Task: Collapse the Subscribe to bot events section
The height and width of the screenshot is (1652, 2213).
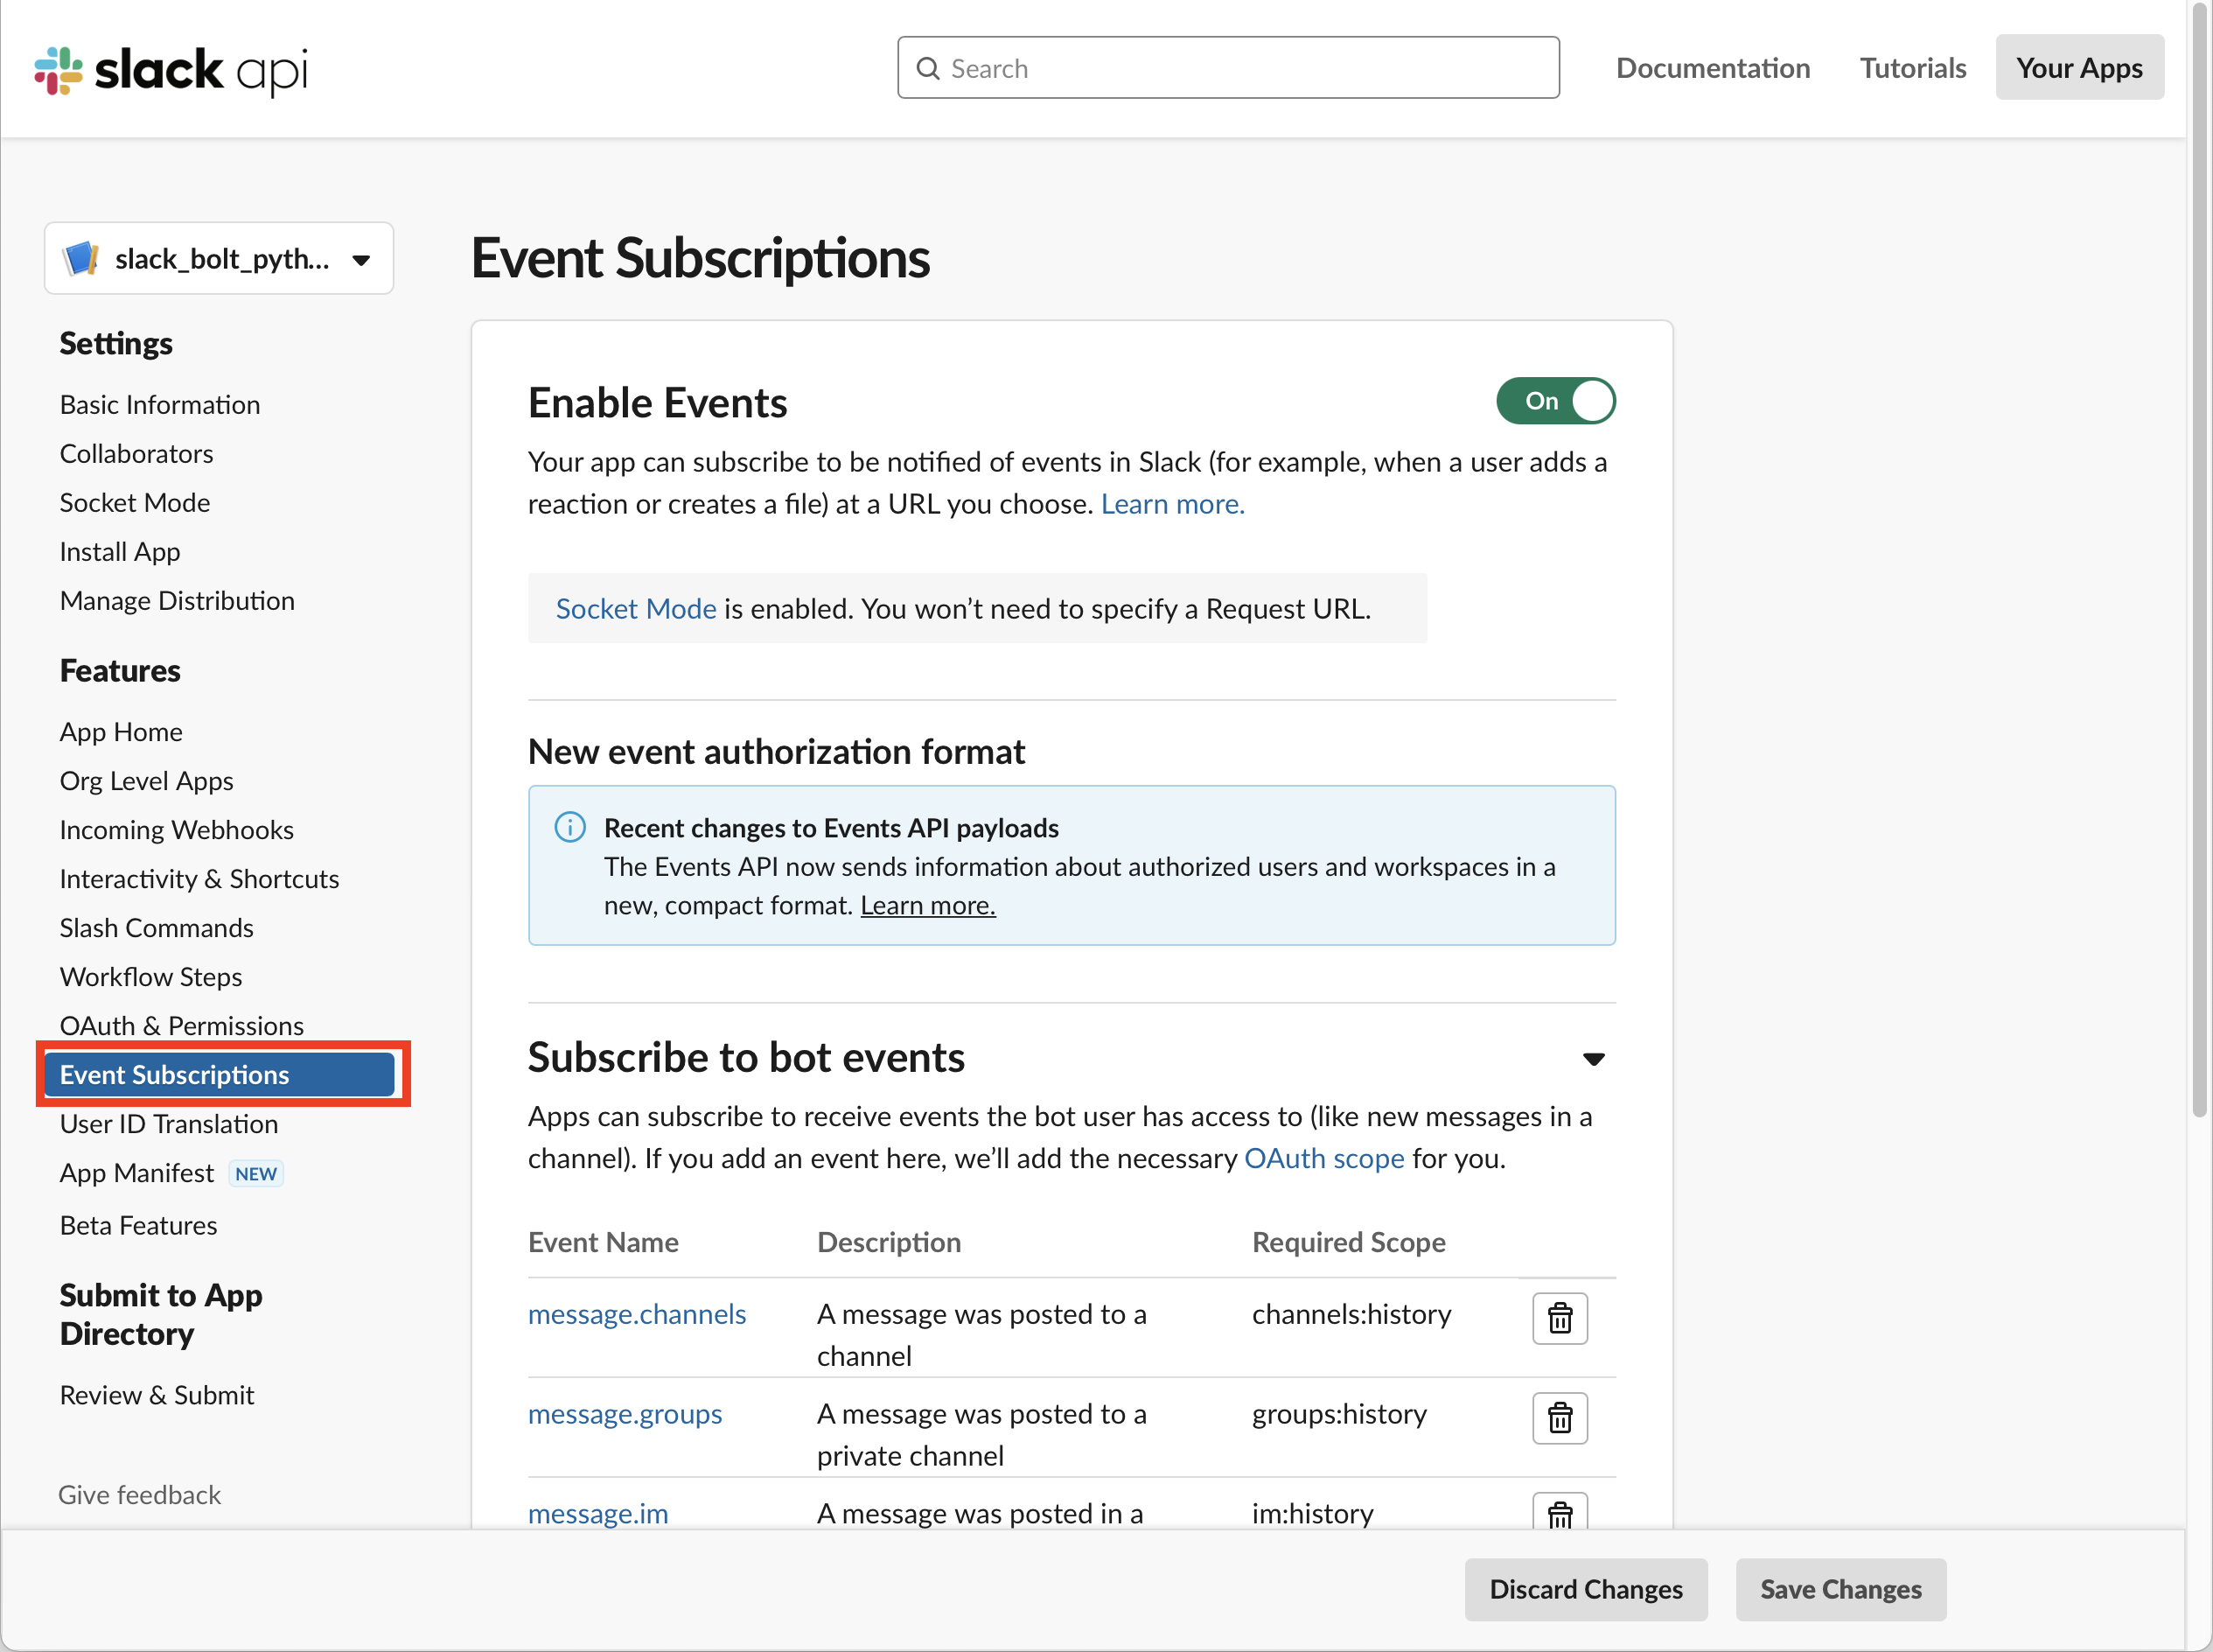Action: 1594,1059
